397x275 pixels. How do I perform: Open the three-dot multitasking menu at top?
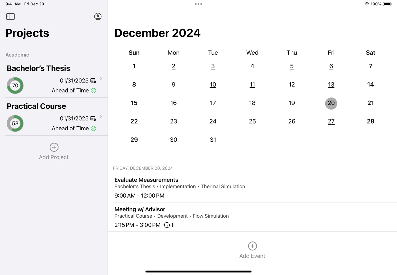(x=198, y=4)
